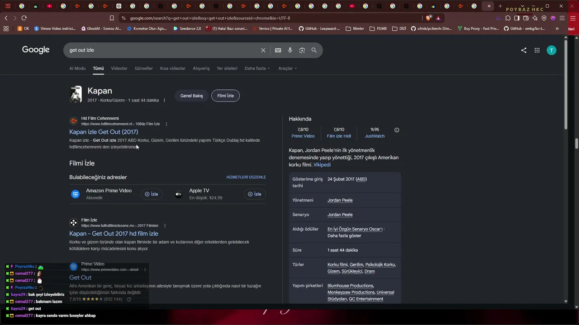This screenshot has height=325, width=579.
Task: Open the Google apps grid
Action: (537, 51)
